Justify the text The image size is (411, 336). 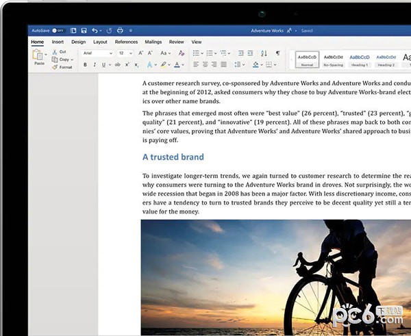click(223, 64)
